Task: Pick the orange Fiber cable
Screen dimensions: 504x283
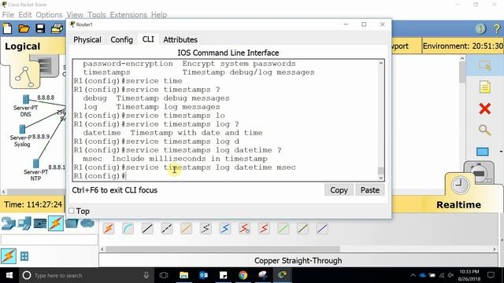Action: [x=186, y=229]
